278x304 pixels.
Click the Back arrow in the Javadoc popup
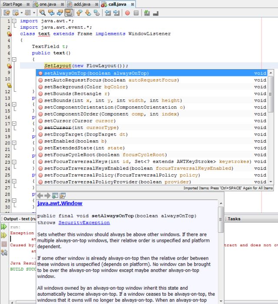coord(40,195)
